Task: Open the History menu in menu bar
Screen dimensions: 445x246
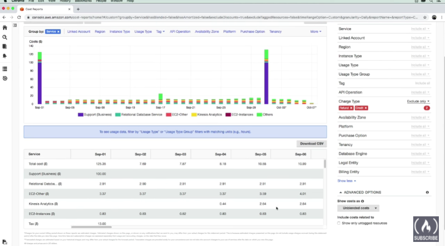Action: 65,1
